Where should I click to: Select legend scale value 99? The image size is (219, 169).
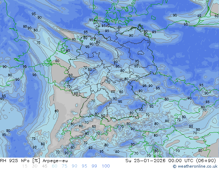coord(94,166)
